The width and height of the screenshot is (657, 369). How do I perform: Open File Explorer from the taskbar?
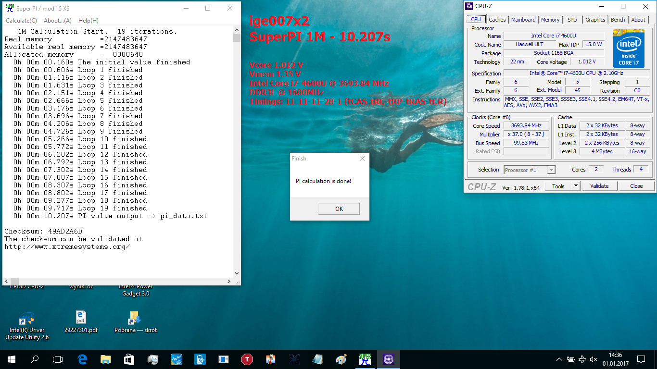pyautogui.click(x=106, y=359)
